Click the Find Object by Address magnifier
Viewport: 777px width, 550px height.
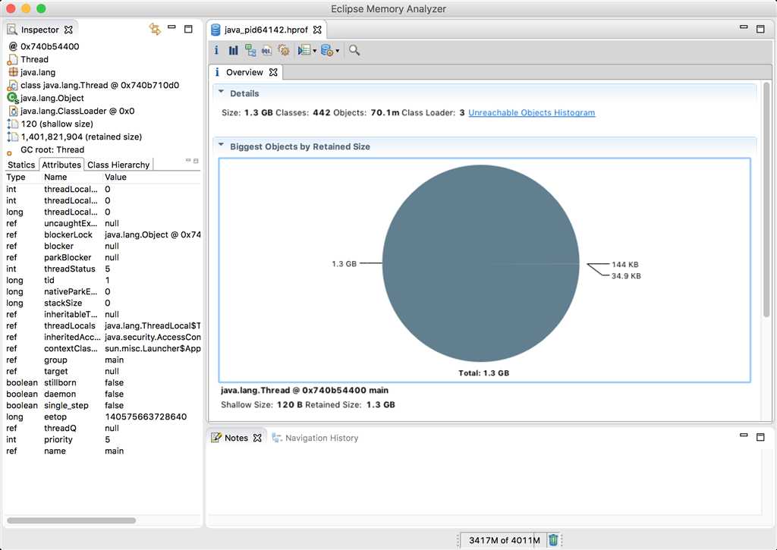pos(354,50)
